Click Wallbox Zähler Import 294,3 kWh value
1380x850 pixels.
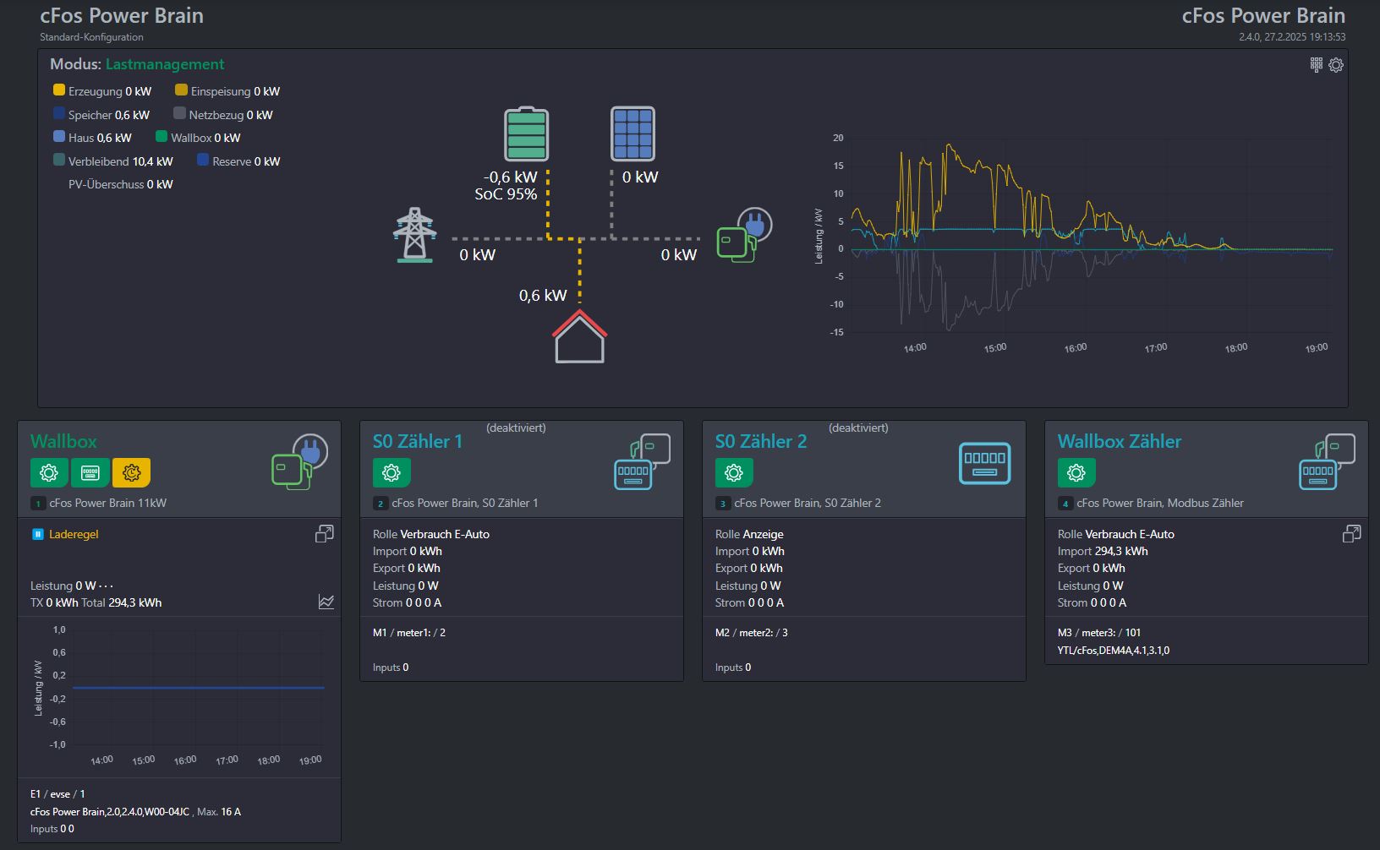1121,551
